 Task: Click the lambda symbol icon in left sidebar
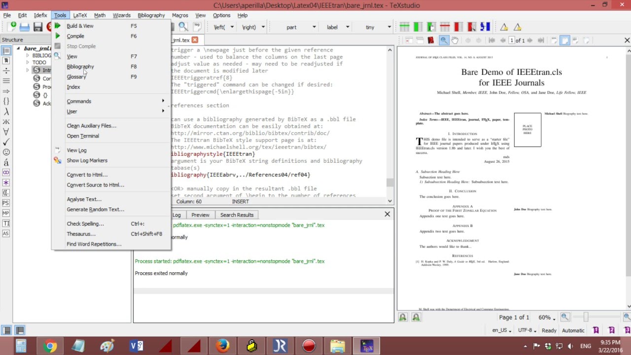pyautogui.click(x=6, y=111)
